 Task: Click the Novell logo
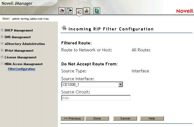185,11
